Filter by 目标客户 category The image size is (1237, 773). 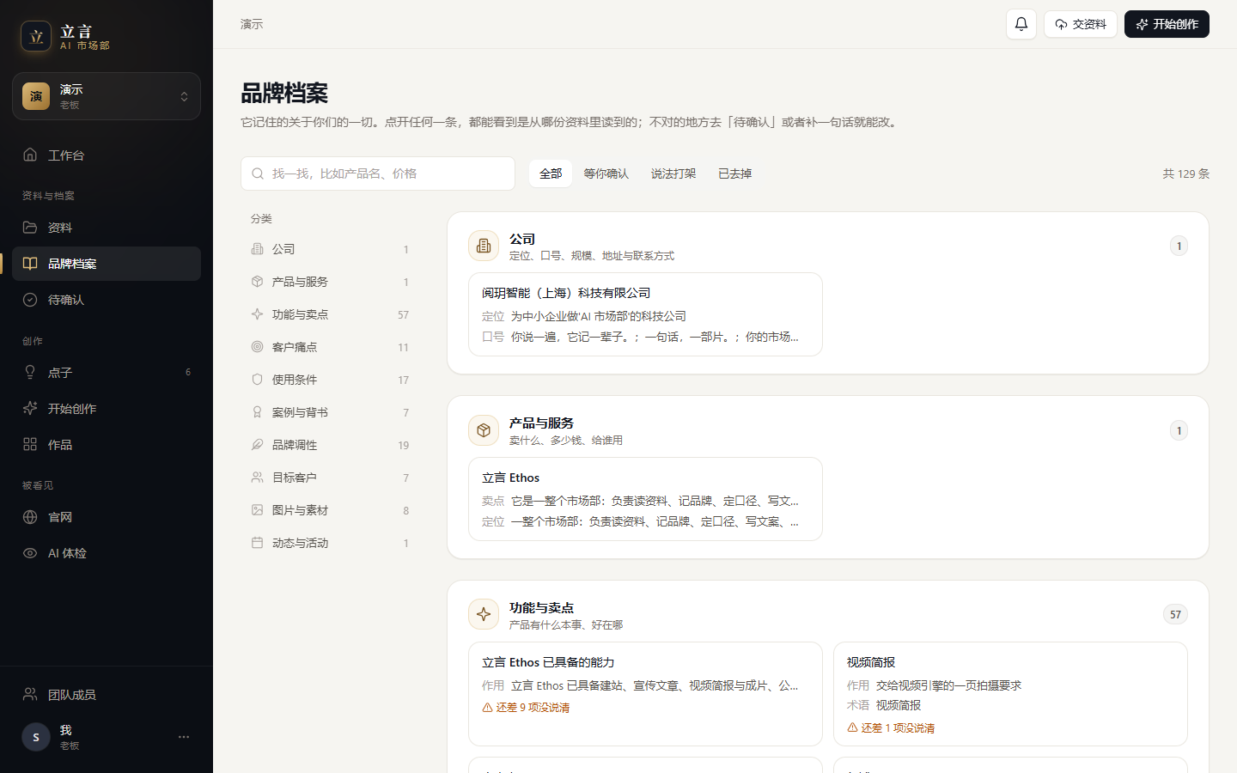330,478
